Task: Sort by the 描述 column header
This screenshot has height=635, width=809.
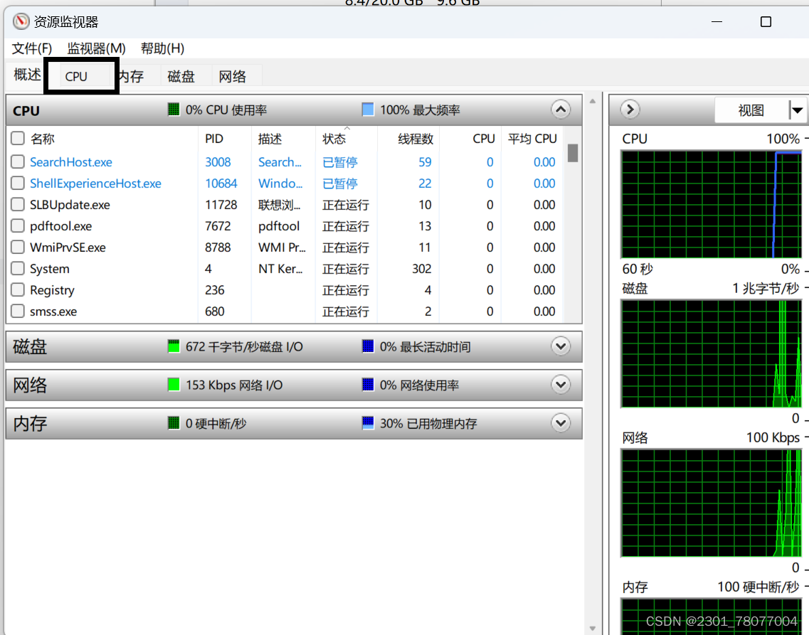Action: pos(270,138)
